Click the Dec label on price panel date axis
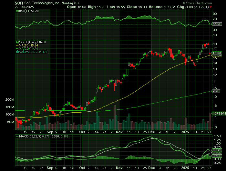The width and height of the screenshot is (226, 171). click(151, 132)
